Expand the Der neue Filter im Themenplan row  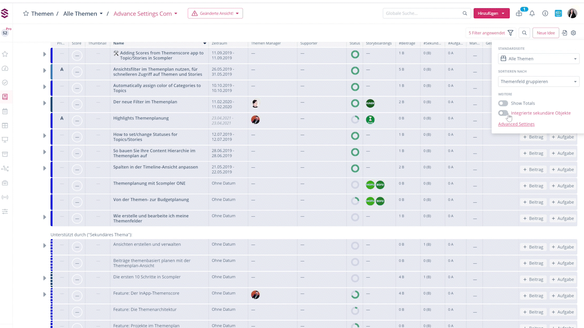click(45, 103)
